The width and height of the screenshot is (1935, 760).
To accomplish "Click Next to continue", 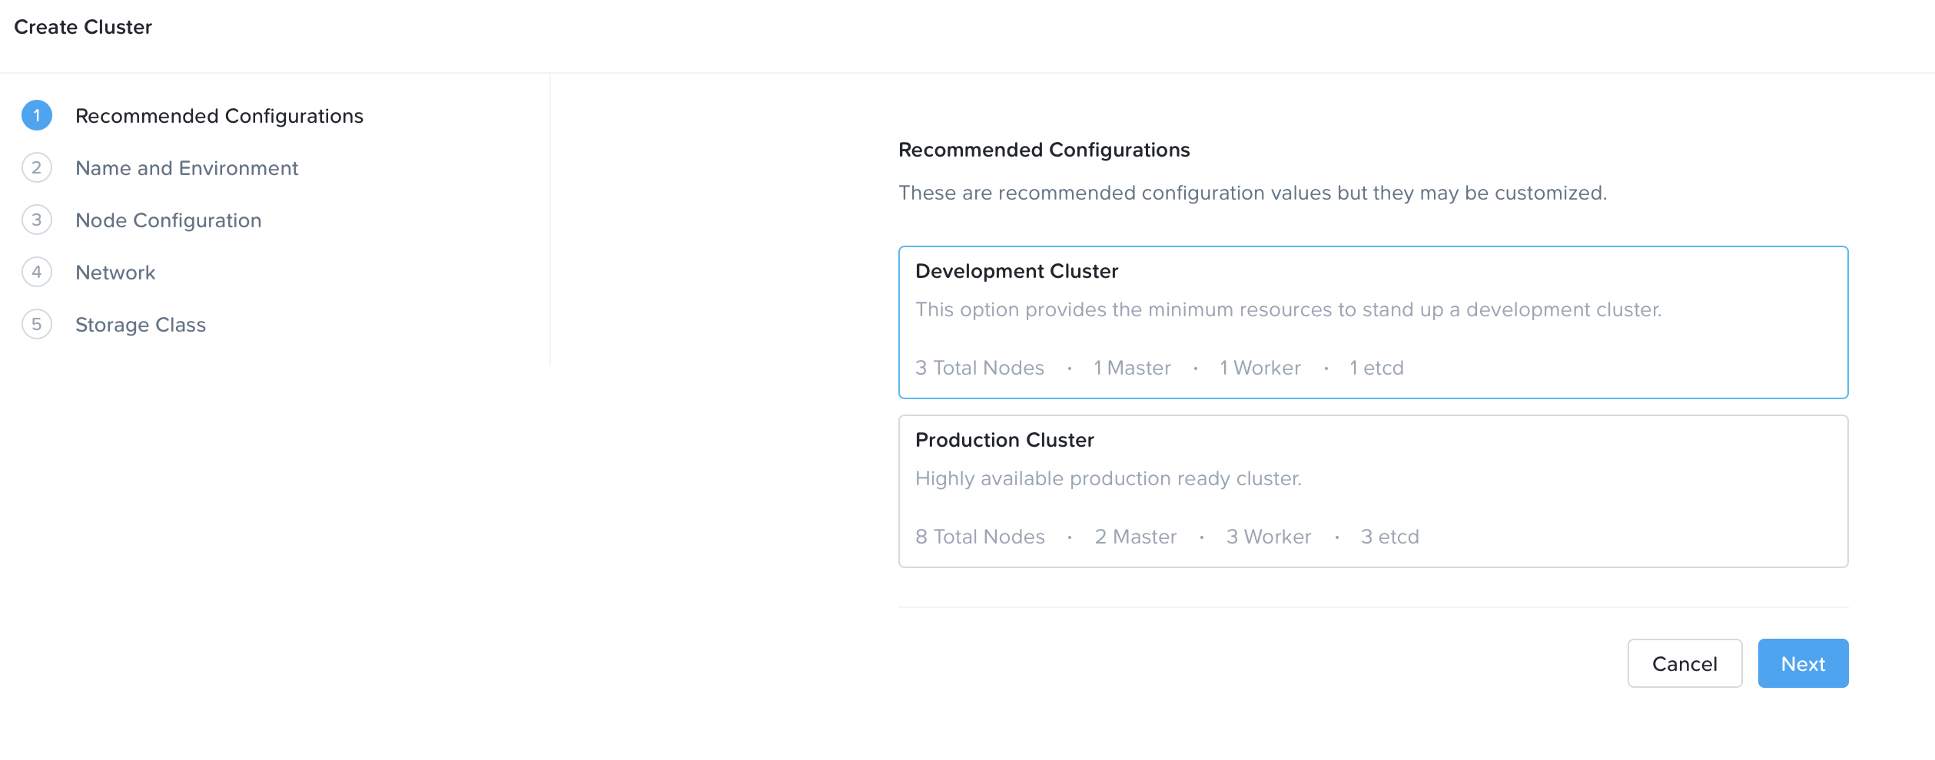I will (1802, 663).
